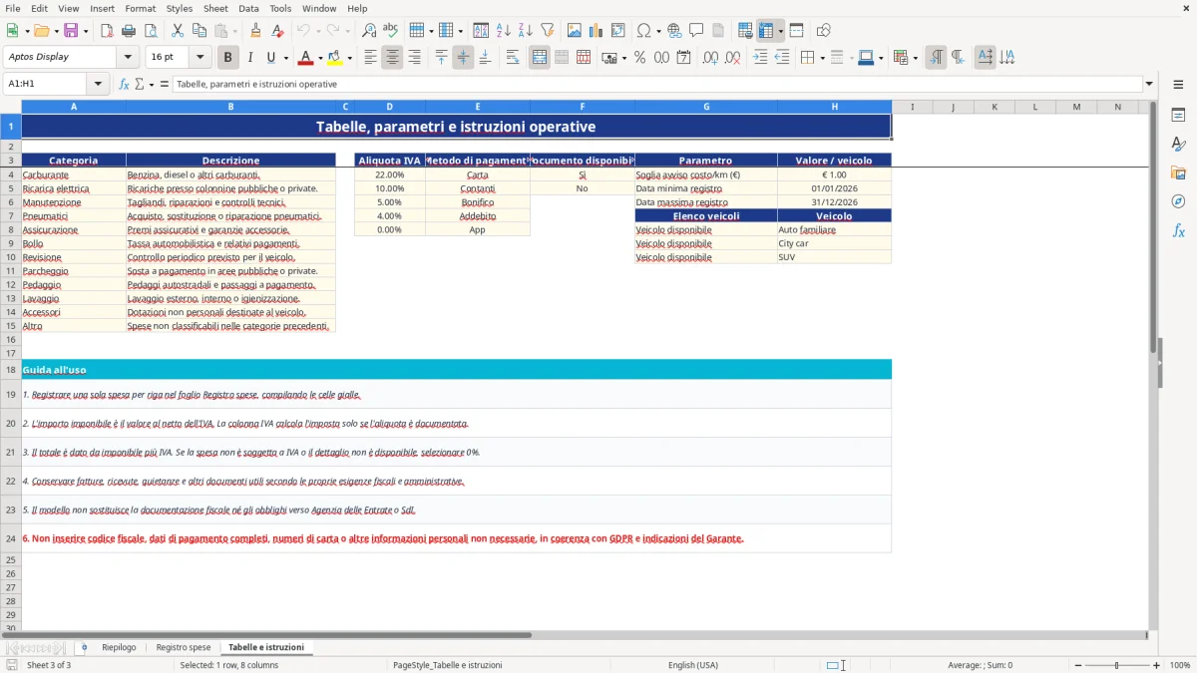Screen dimensions: 1197x673
Task: Open the Function Wizard (fx) by the formula bar
Action: click(125, 85)
